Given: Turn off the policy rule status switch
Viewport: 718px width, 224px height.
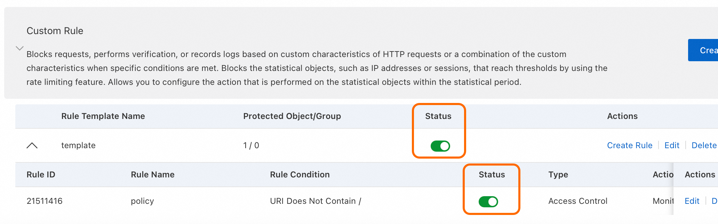Looking at the screenshot, I should (x=488, y=201).
